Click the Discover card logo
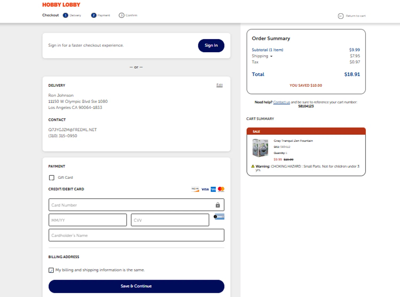This screenshot has height=297, width=400. click(195, 189)
